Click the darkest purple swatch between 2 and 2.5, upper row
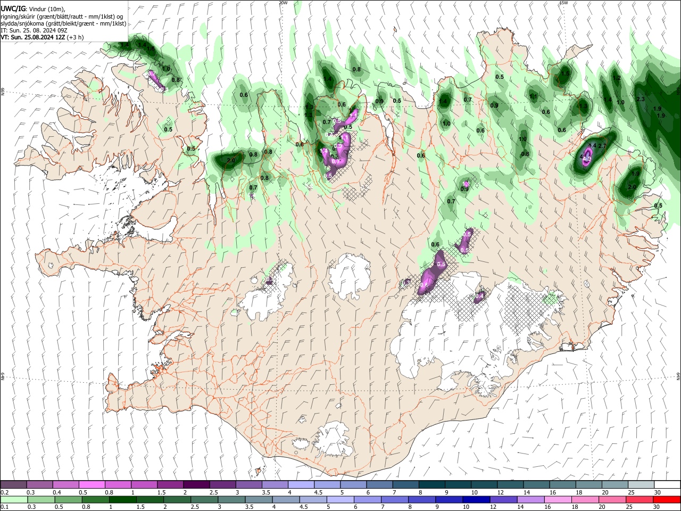This screenshot has width=681, height=511. click(x=196, y=485)
